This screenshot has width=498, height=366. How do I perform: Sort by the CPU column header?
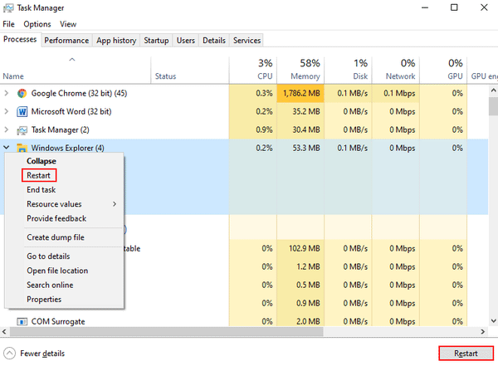tap(253, 71)
